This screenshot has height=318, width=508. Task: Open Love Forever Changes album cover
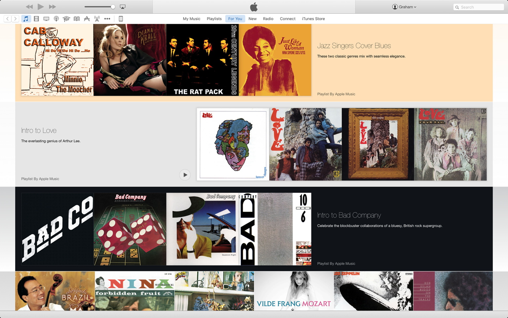pyautogui.click(x=233, y=144)
